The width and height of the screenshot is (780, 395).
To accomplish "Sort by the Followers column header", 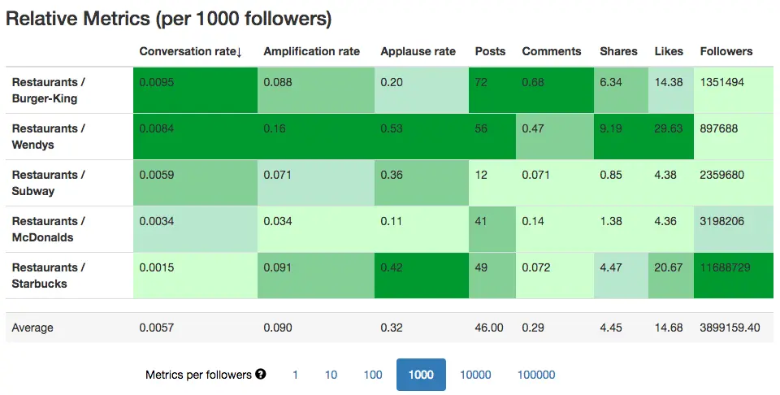I will tap(726, 51).
